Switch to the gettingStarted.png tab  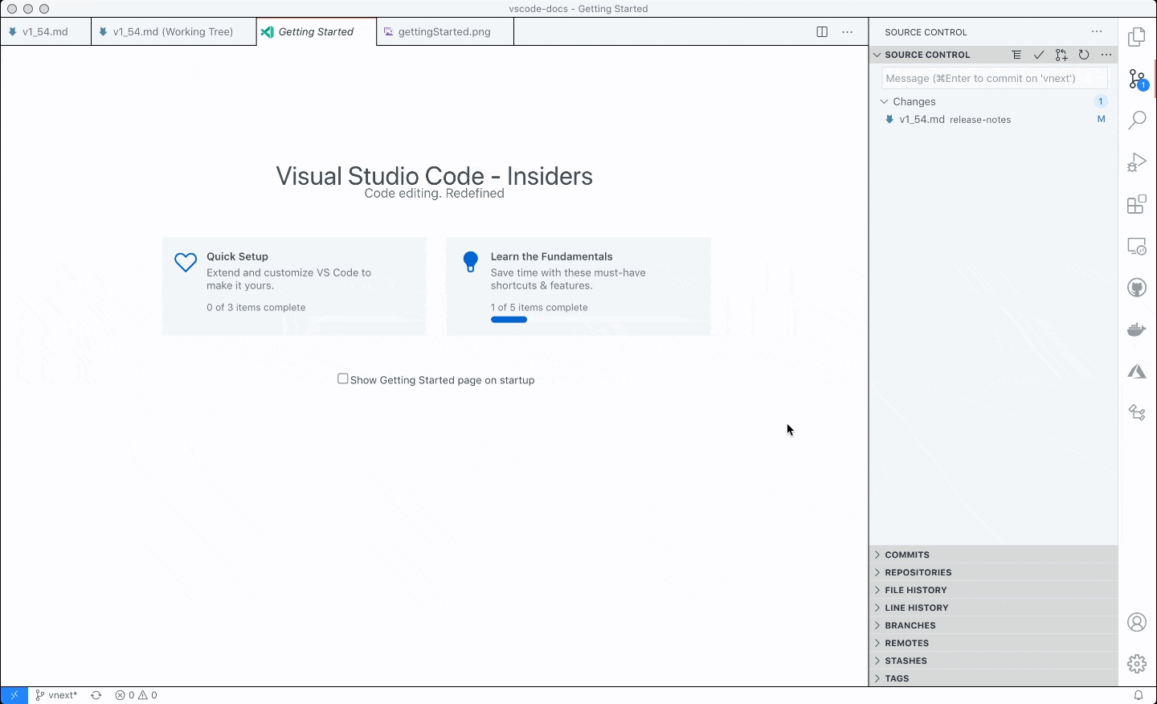[x=444, y=32]
